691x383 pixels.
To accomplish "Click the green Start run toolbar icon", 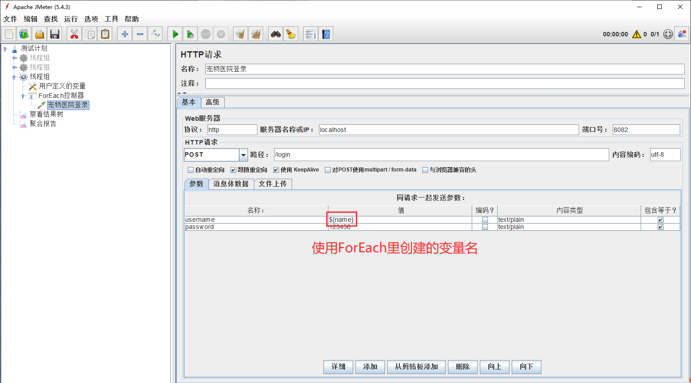I will click(x=175, y=34).
